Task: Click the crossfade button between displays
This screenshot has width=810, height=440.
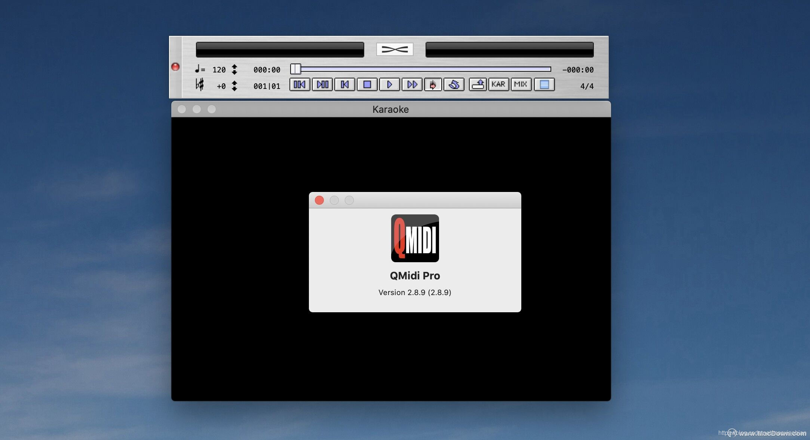Action: pos(395,49)
